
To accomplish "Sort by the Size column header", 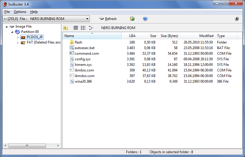I will [148, 36].
